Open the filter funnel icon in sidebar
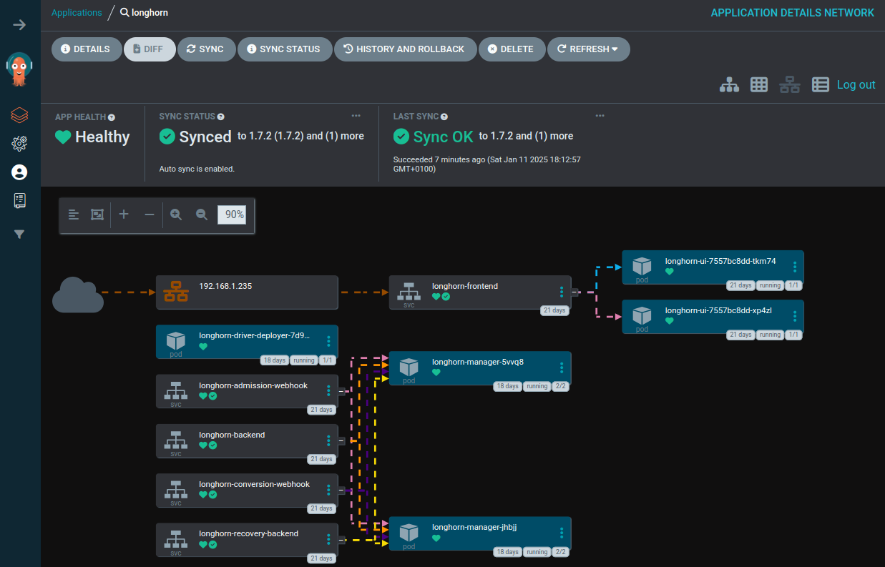Screen dimensions: 885x567 pyautogui.click(x=19, y=234)
